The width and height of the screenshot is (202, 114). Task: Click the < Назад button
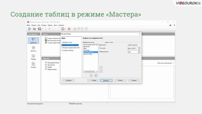[x=93, y=80]
